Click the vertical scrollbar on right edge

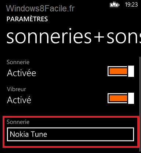tap(140, 104)
